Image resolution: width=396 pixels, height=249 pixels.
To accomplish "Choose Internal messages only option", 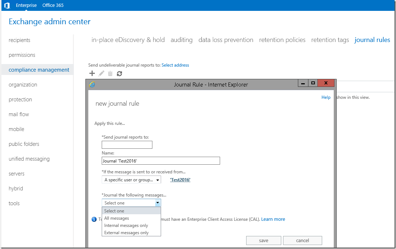I will click(x=131, y=225).
